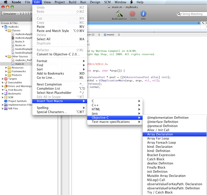The height and width of the screenshot is (195, 207).
Task: Click the Products folder icon
Action: (9, 75)
